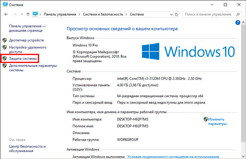Viewport: 246px width, 159px height.
Task: Click the Forward navigation arrow
Action: 15,14
